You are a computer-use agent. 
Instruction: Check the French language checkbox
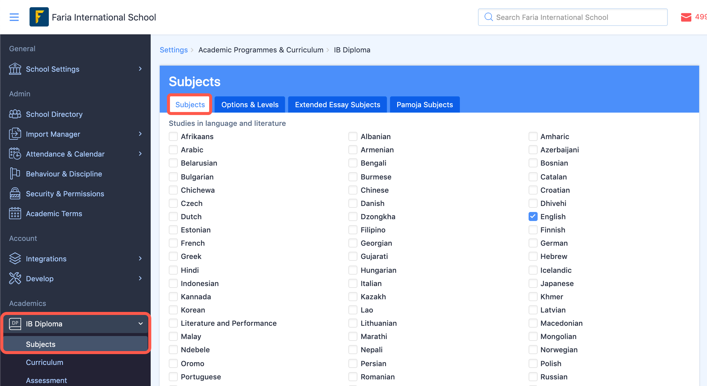click(x=173, y=243)
